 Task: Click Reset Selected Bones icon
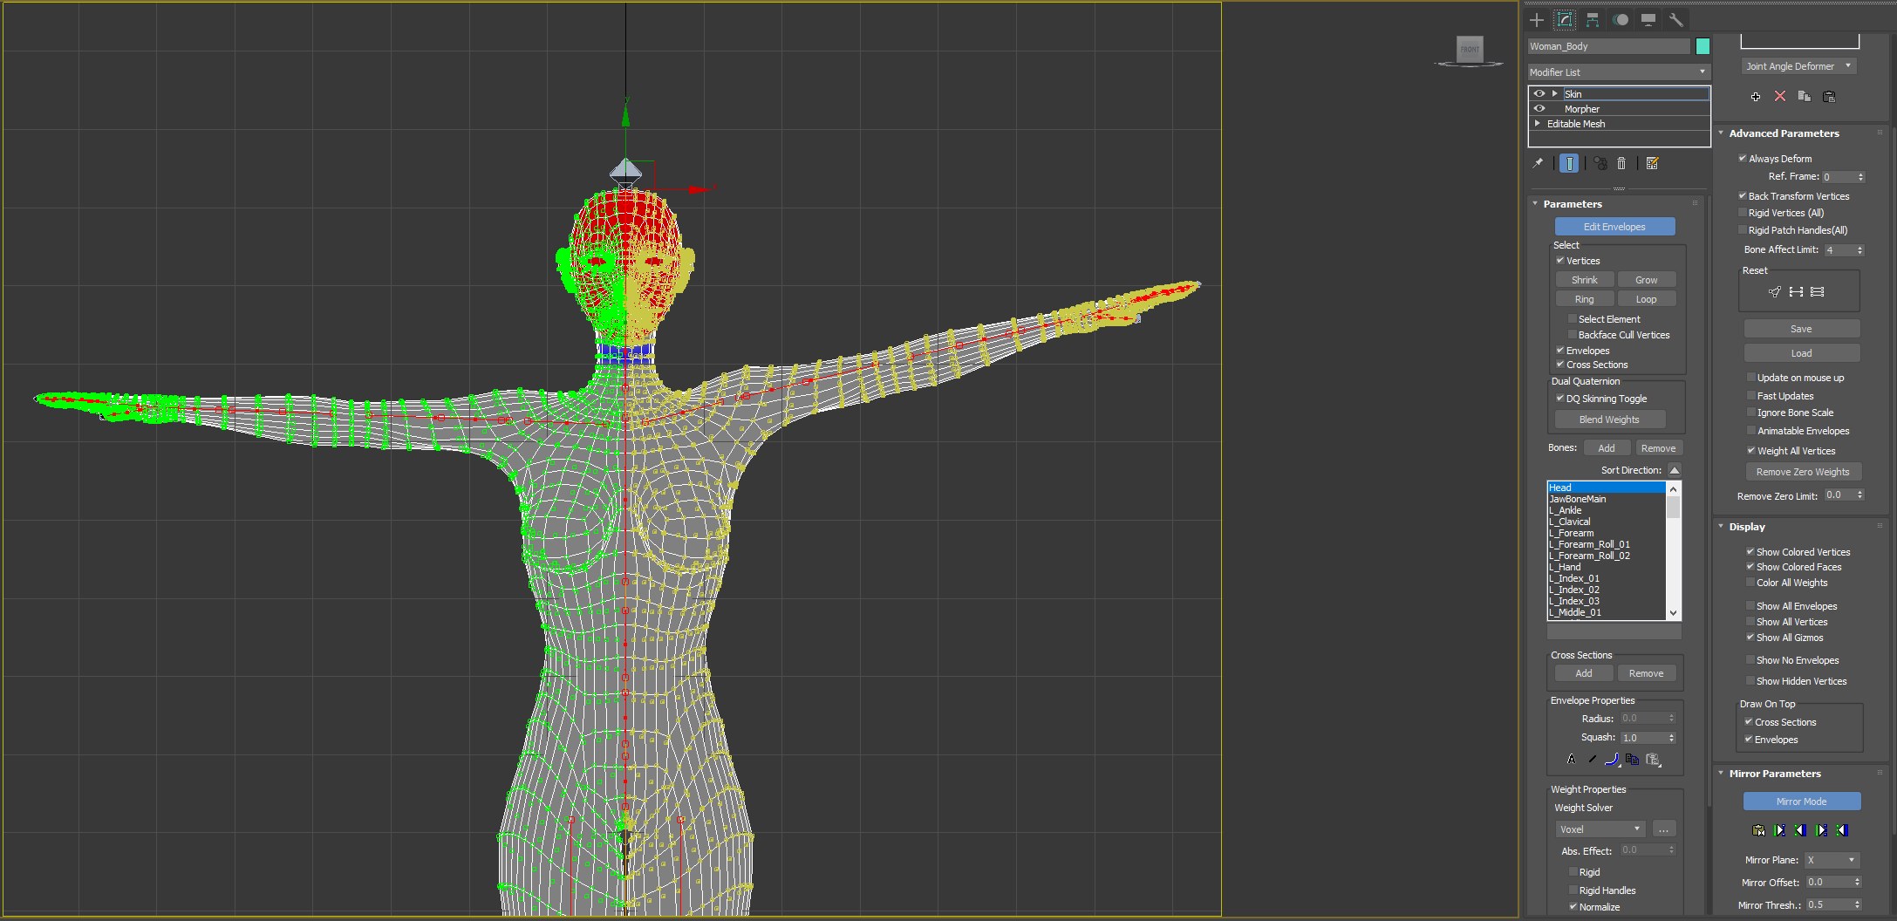click(1796, 292)
